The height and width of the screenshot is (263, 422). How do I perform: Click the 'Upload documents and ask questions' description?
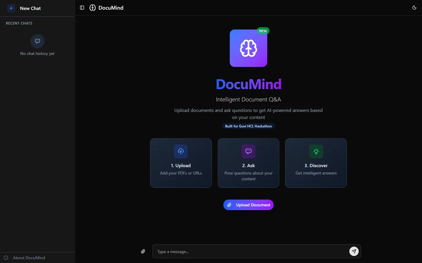click(x=249, y=114)
